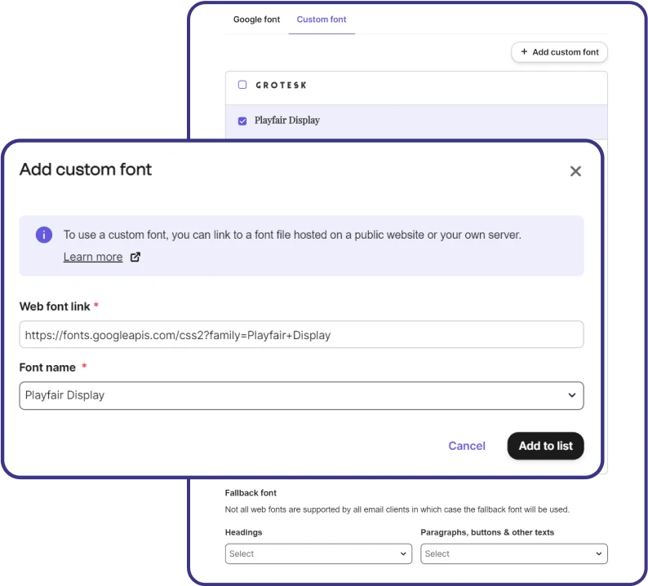Close the Add custom font dialog
The width and height of the screenshot is (648, 586).
(575, 171)
